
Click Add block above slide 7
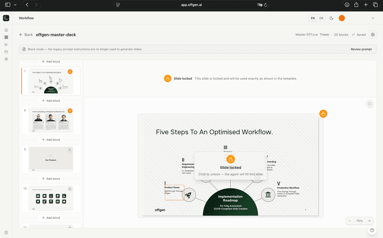(51, 61)
